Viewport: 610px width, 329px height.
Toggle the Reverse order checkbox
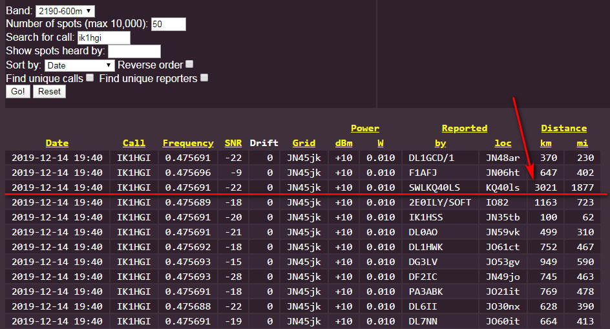[x=189, y=64]
